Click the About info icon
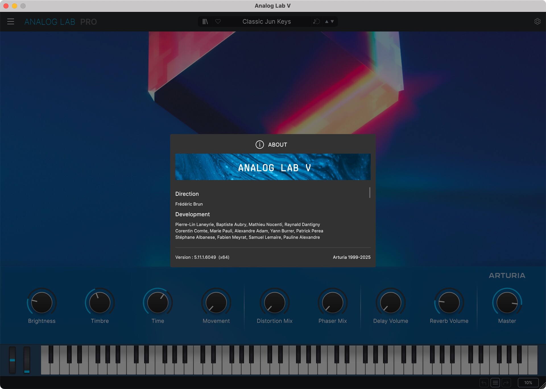Viewport: 546px width, 389px height. [259, 144]
